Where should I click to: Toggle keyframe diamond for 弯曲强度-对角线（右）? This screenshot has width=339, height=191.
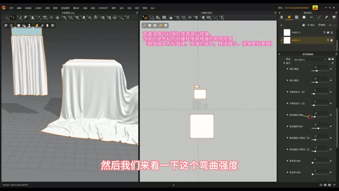(331, 138)
